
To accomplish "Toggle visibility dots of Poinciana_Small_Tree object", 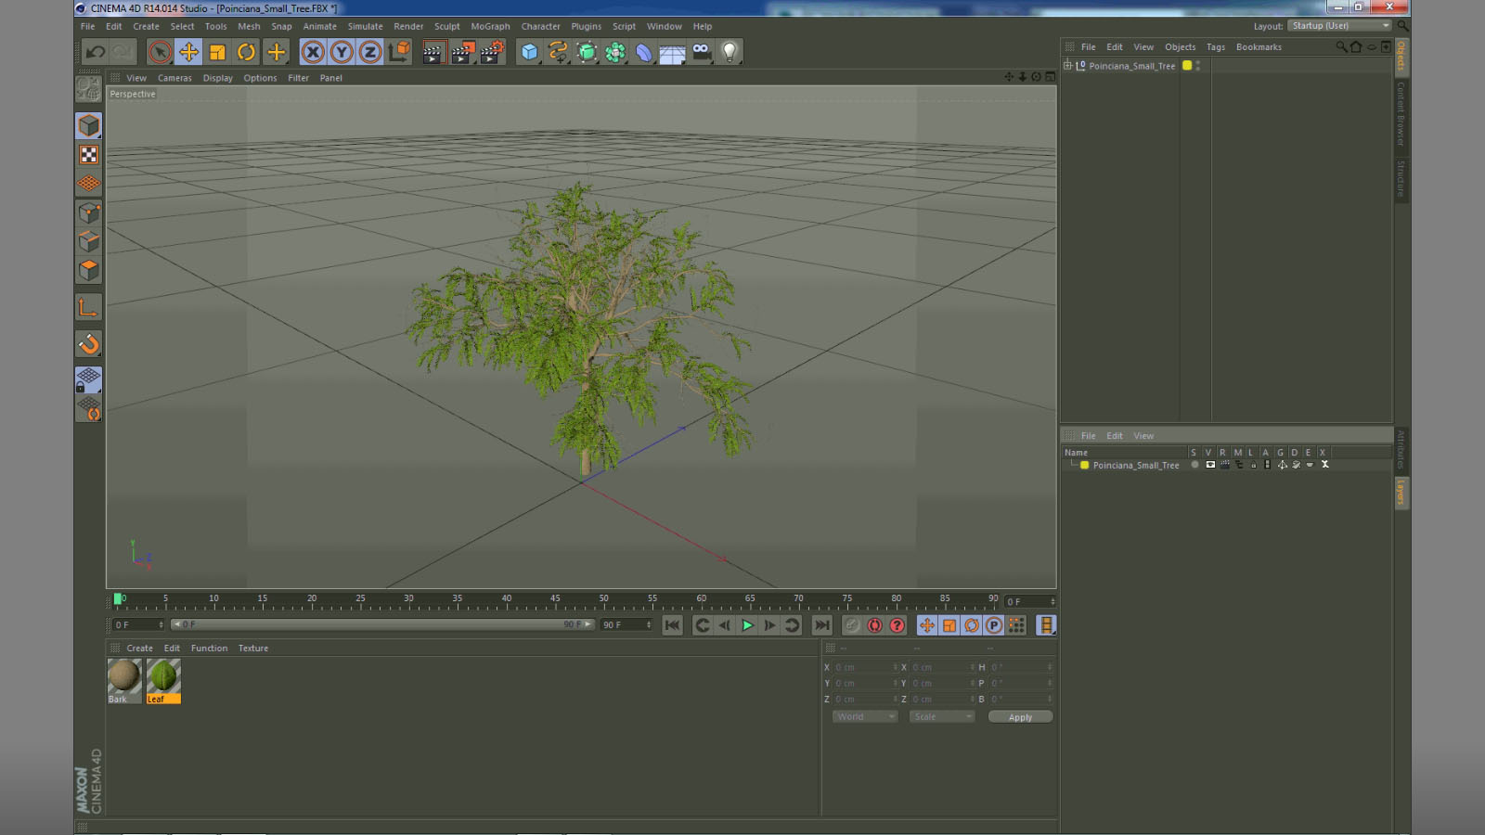I will pos(1198,66).
